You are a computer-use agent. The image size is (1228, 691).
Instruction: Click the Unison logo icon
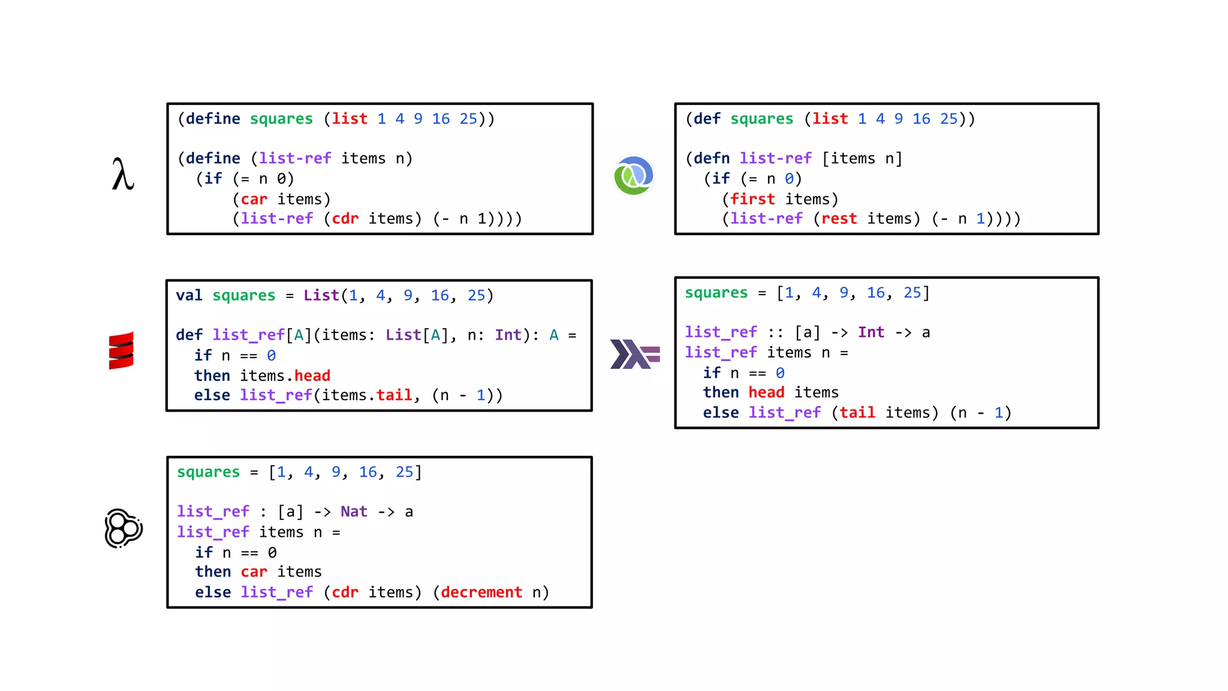coord(123,528)
